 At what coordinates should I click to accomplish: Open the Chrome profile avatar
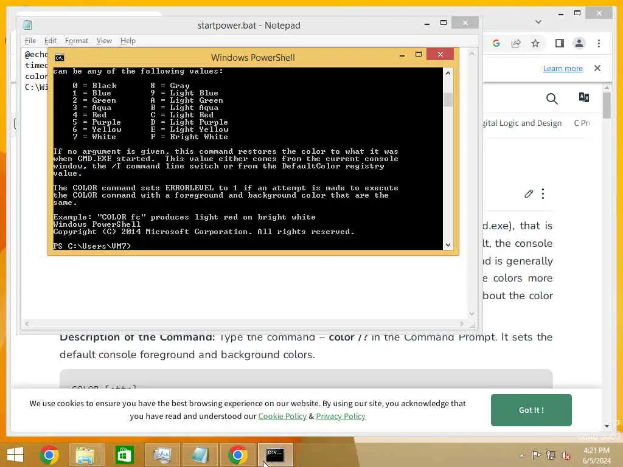click(579, 43)
